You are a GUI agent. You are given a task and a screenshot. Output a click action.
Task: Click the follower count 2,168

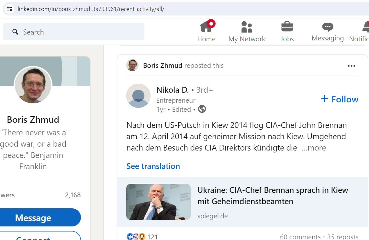73,195
